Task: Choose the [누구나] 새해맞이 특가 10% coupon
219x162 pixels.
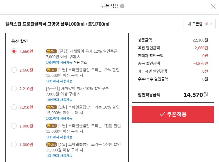Action: click(x=14, y=89)
